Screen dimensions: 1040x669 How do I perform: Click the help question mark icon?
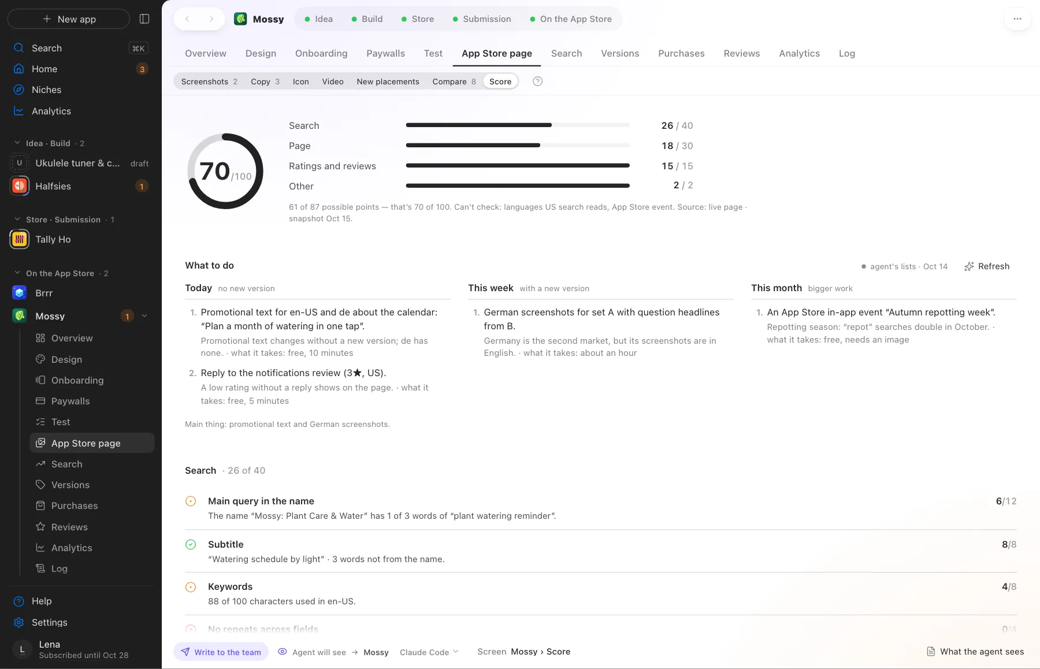click(537, 81)
